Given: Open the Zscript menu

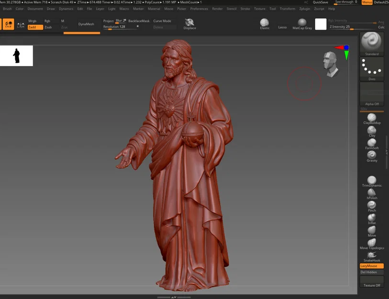Looking at the screenshot, I should (319, 9).
